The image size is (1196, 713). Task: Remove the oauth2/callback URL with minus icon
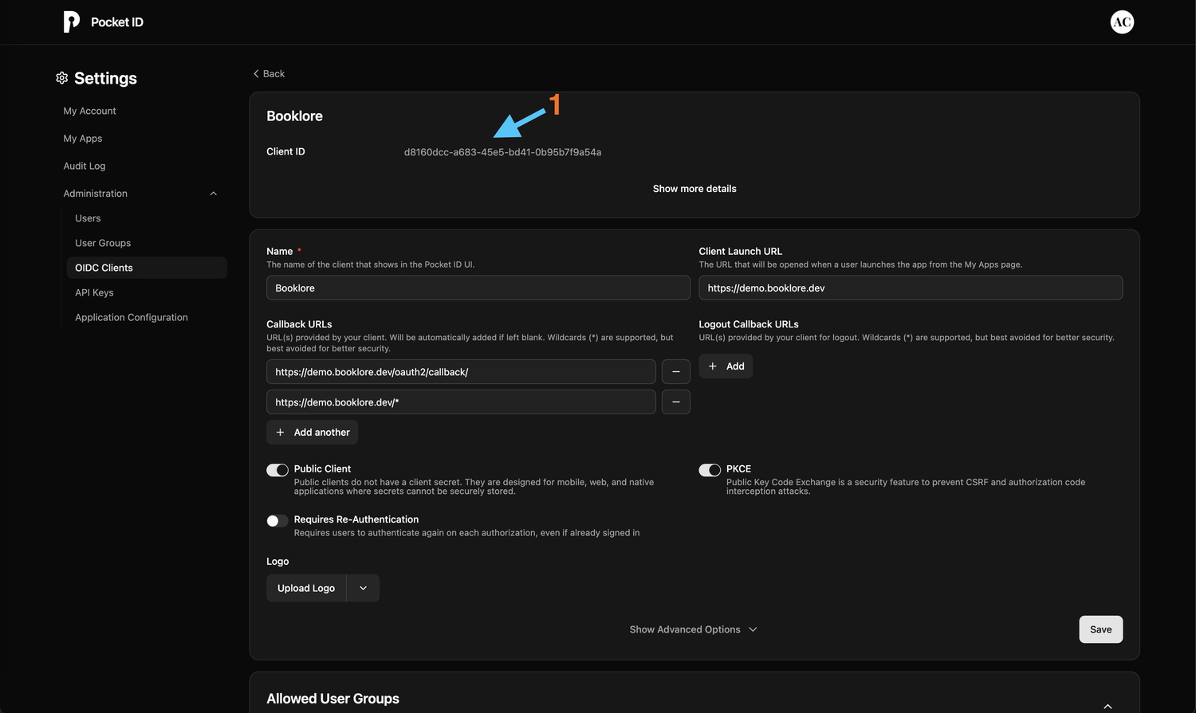coord(675,372)
